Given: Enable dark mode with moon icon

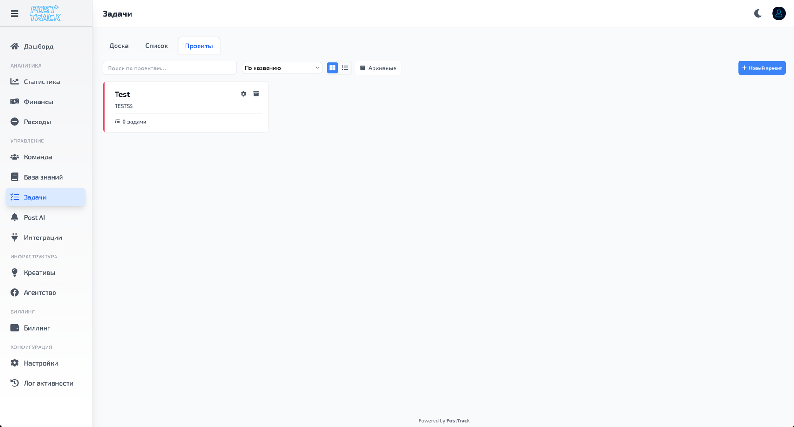Looking at the screenshot, I should [x=757, y=14].
